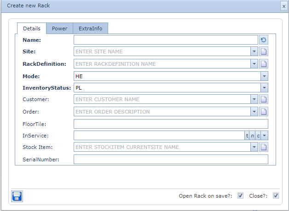Toggle the Open Rack on save checkbox
The image size is (289, 211).
240,196
